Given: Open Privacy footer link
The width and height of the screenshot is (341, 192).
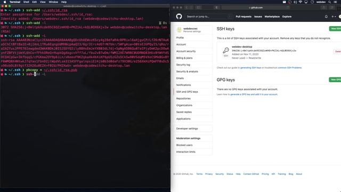Looking at the screenshot, I should coord(209,174).
